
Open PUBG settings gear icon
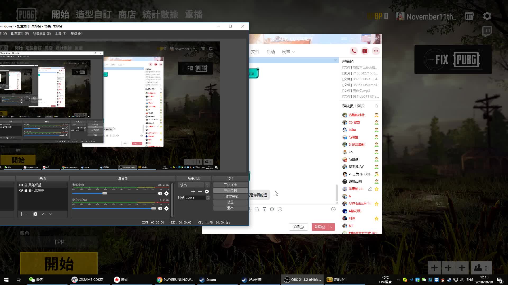click(x=487, y=16)
